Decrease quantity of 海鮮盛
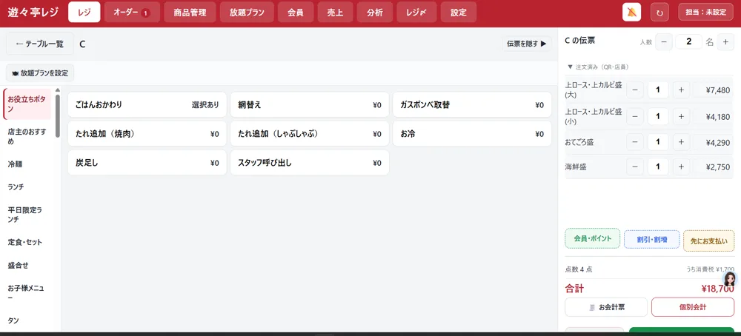The height and width of the screenshot is (336, 741). (635, 167)
